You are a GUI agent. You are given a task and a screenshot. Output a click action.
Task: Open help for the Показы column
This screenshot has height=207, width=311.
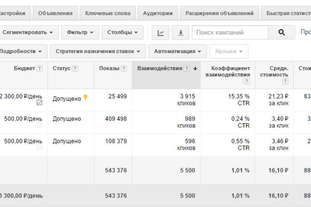click(x=124, y=69)
